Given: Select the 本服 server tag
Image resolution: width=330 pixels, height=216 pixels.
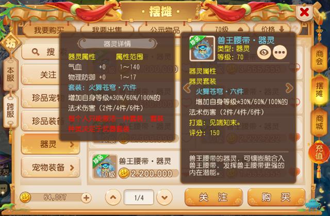Looking at the screenshot, I should coord(10,74).
